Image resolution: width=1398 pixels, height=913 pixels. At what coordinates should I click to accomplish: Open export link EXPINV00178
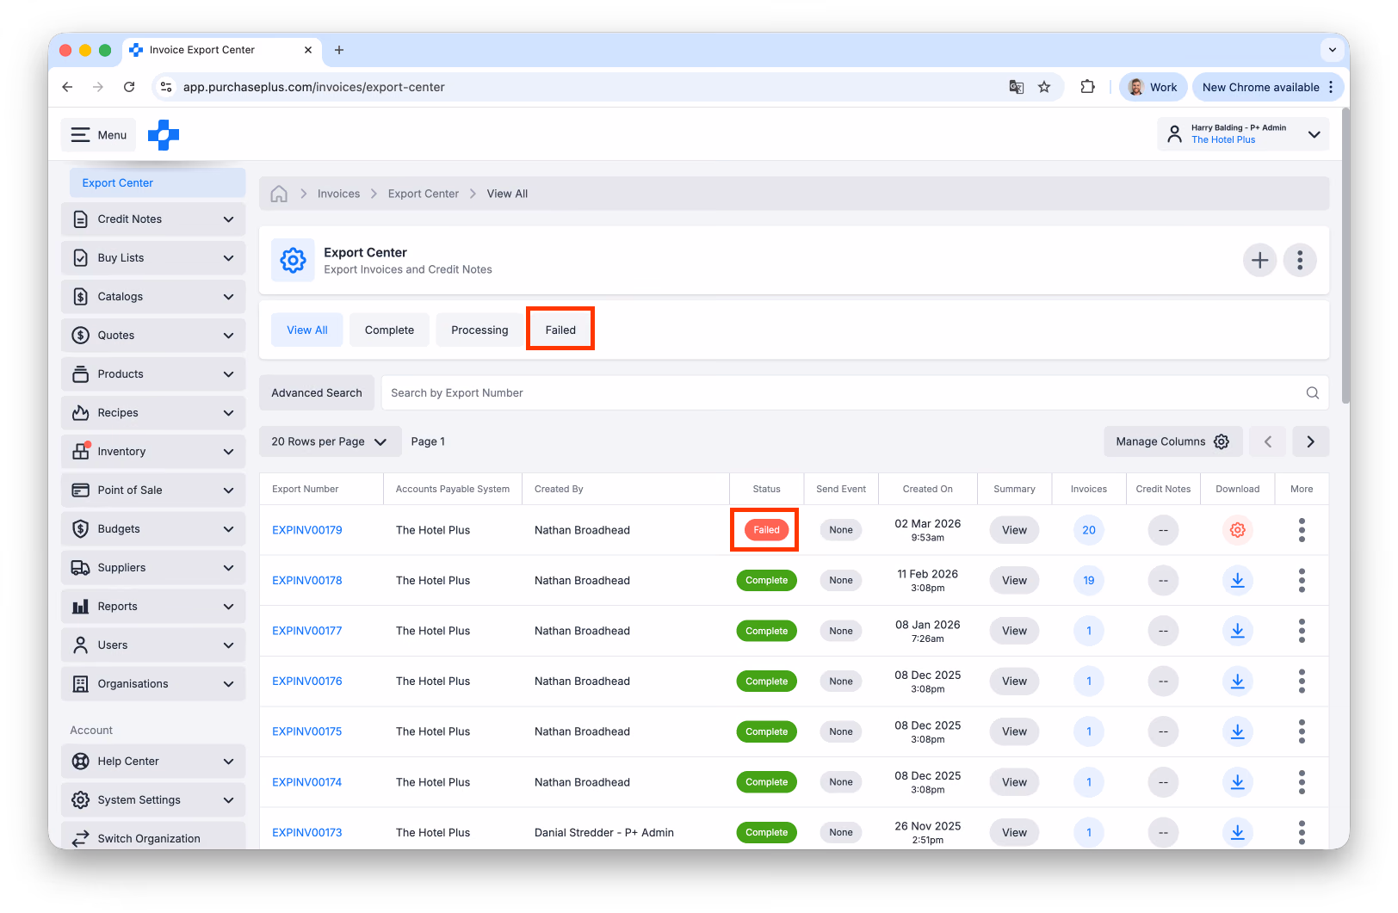point(307,581)
